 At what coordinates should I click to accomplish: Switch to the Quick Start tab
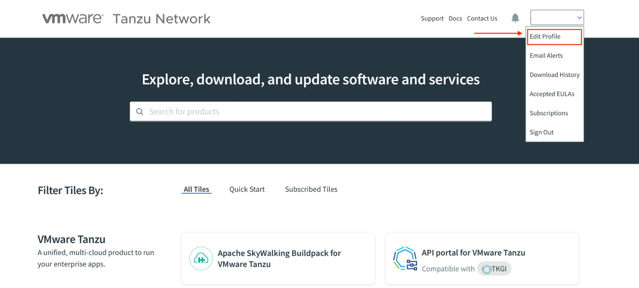click(x=247, y=189)
